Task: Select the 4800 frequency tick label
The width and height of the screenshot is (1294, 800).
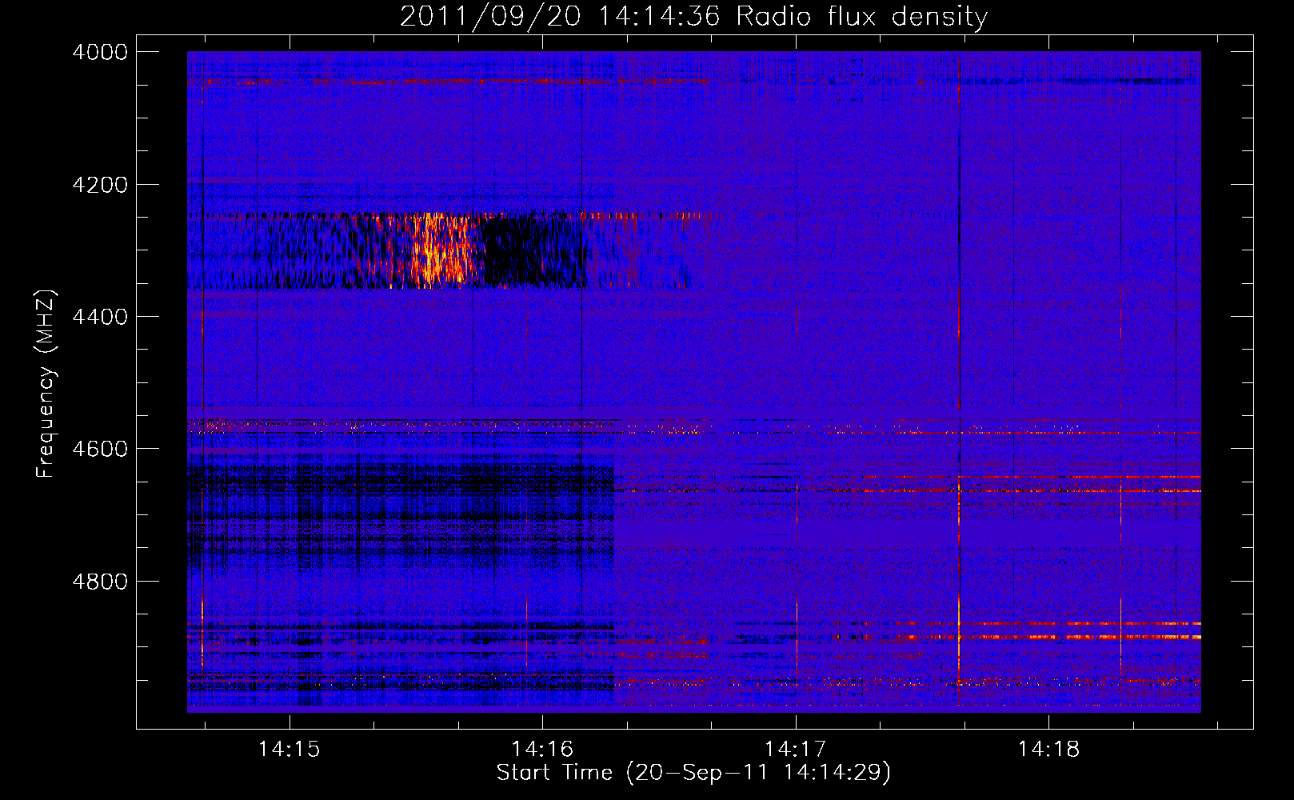Action: 99,581
